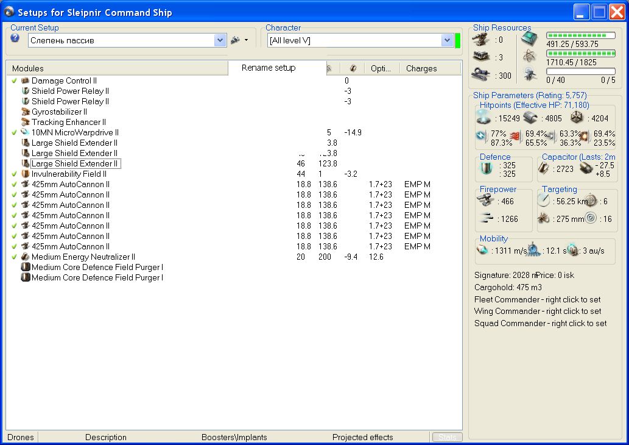The height and width of the screenshot is (445, 629).
Task: Open the Boosters\Implants tab
Action: tap(234, 437)
